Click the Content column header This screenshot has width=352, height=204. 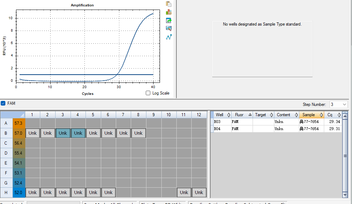(x=286, y=115)
